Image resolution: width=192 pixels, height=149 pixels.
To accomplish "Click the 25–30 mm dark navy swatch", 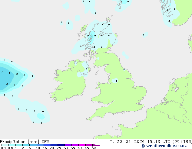I will pyautogui.click(x=61, y=145).
